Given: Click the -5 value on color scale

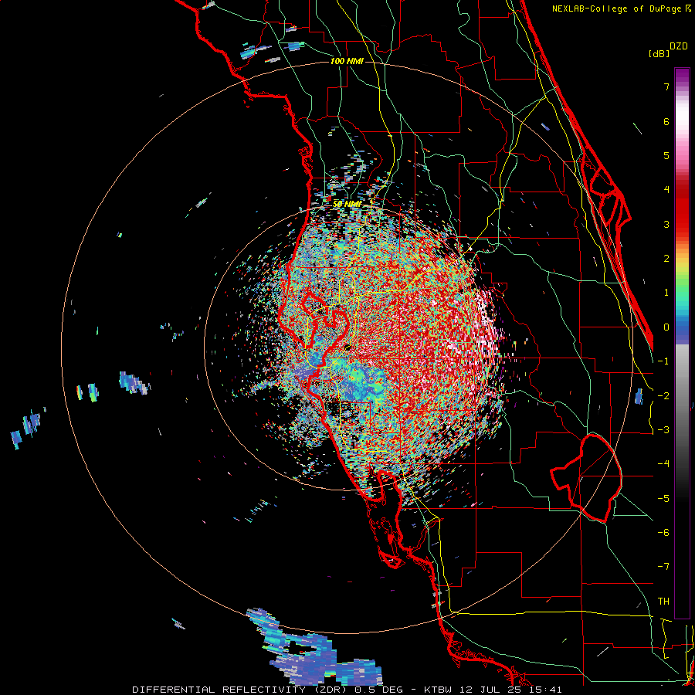Looking at the screenshot, I should coord(663,499).
